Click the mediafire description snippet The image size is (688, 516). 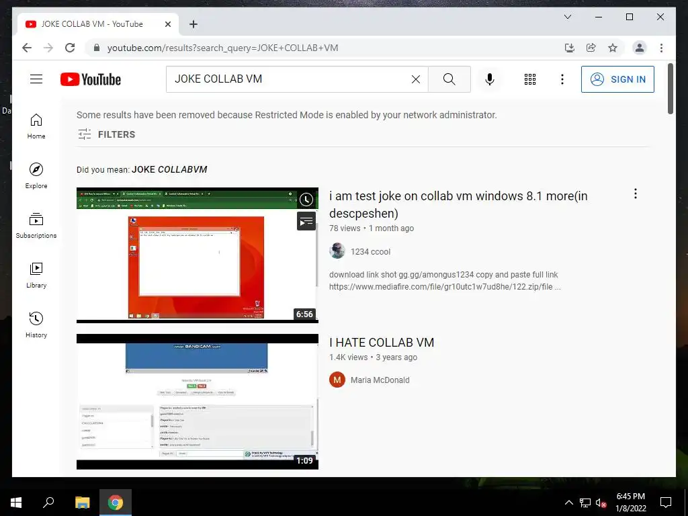(445, 281)
